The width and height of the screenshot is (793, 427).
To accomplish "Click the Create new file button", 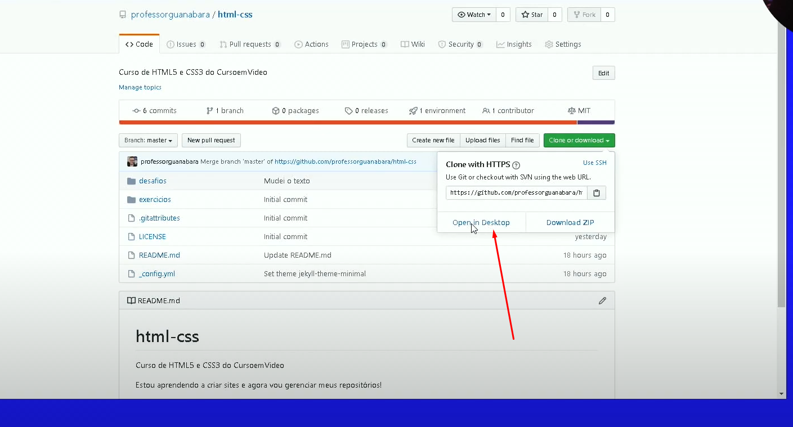I will (x=433, y=141).
